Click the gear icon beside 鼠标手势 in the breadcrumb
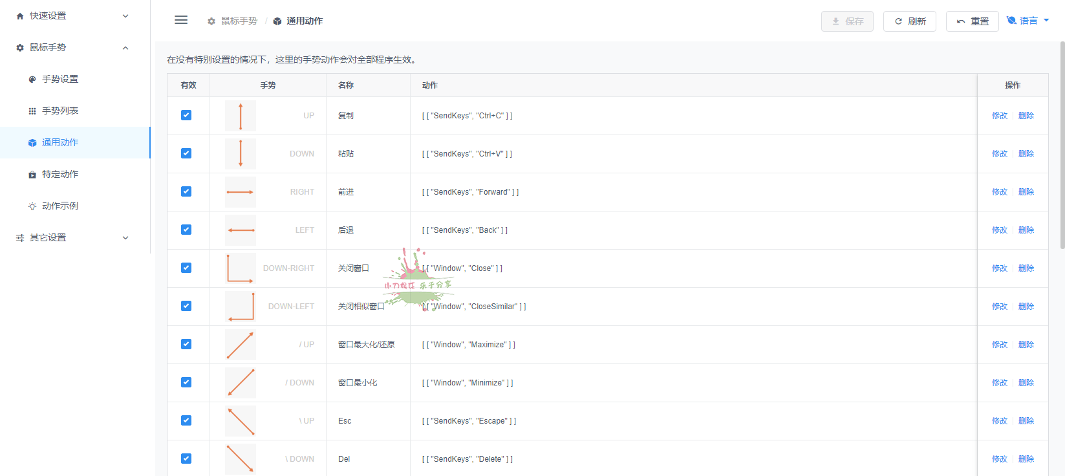The image size is (1065, 476). click(x=211, y=21)
